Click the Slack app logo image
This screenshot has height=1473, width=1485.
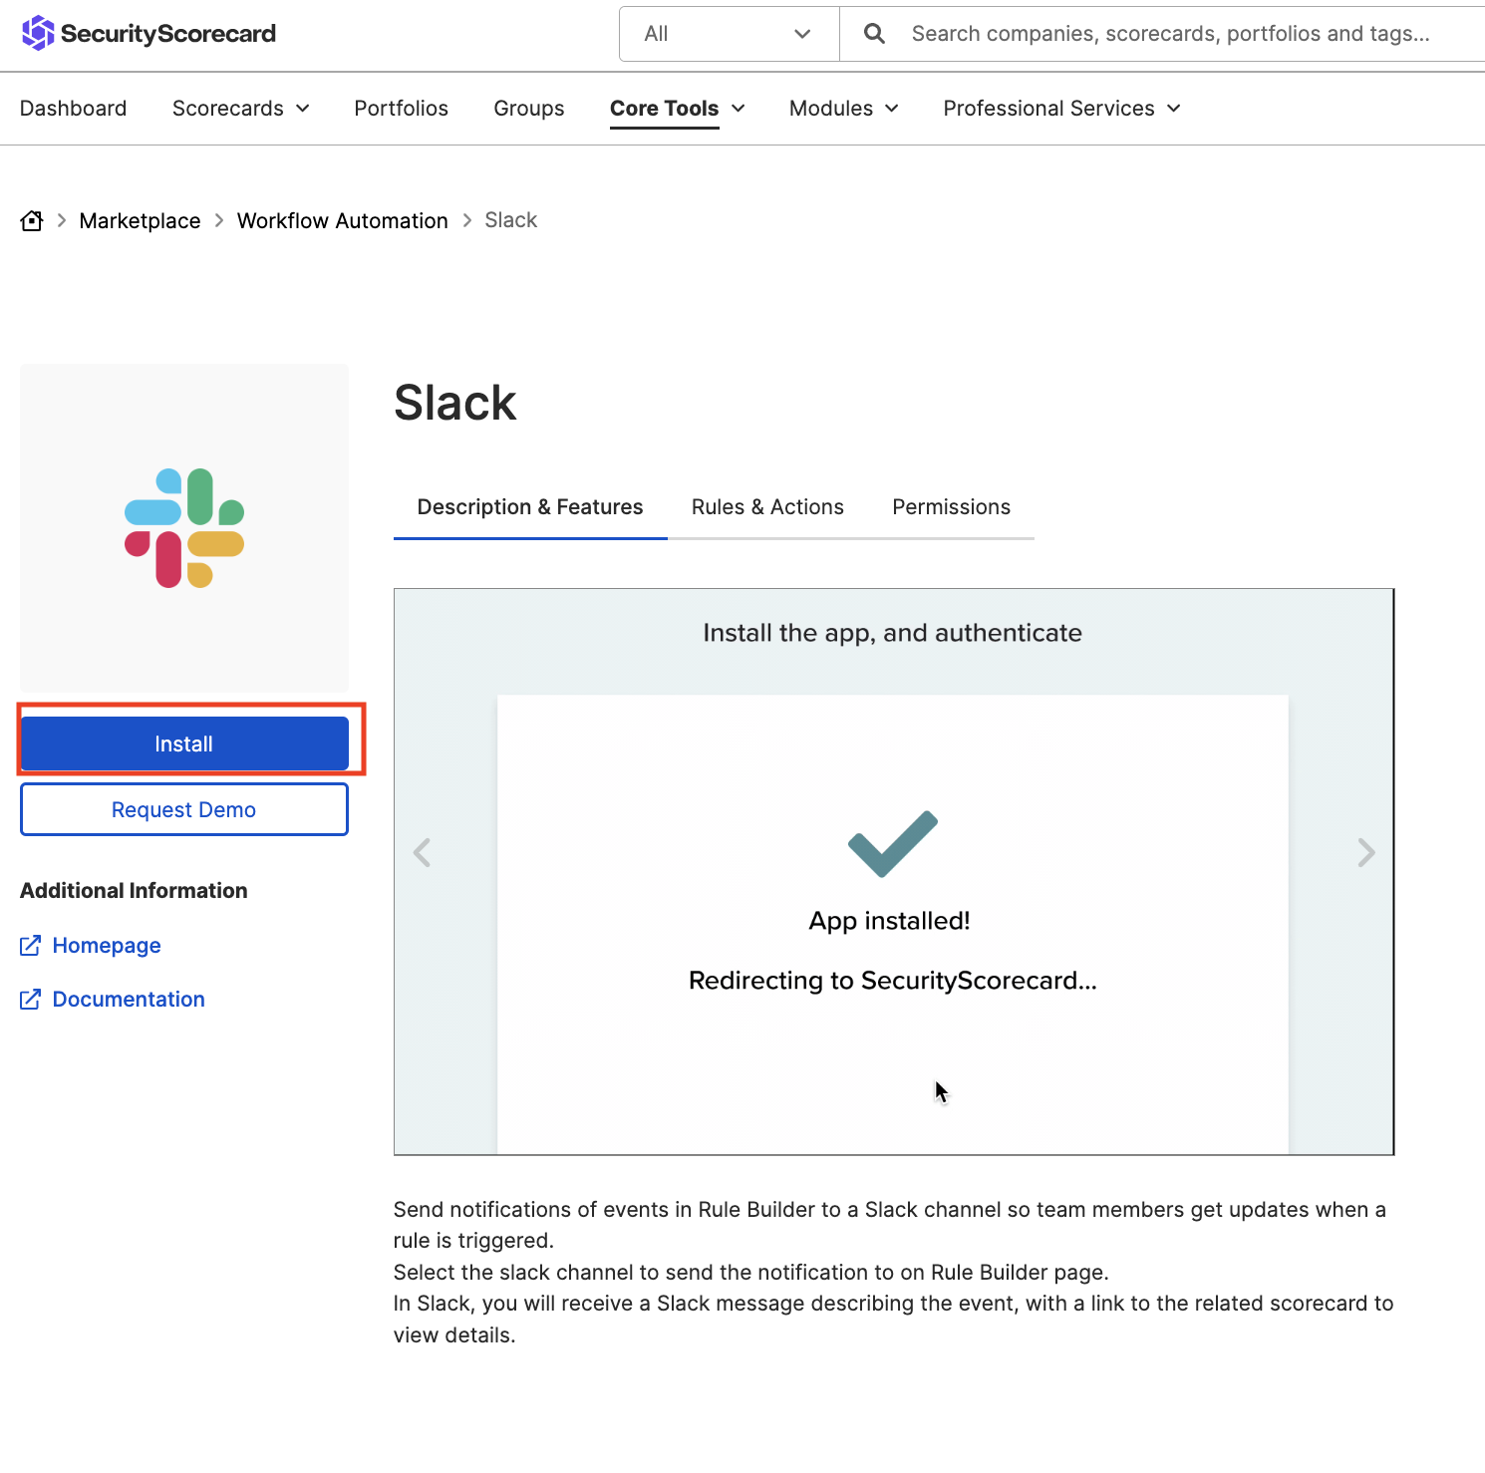pyautogui.click(x=183, y=529)
